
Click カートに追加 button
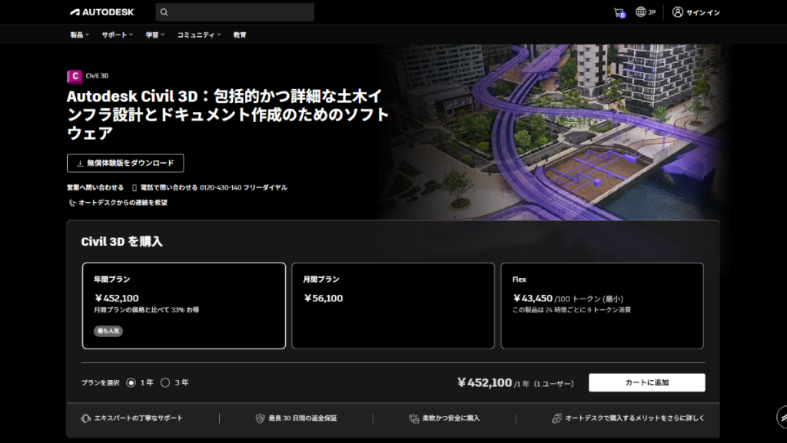point(647,383)
